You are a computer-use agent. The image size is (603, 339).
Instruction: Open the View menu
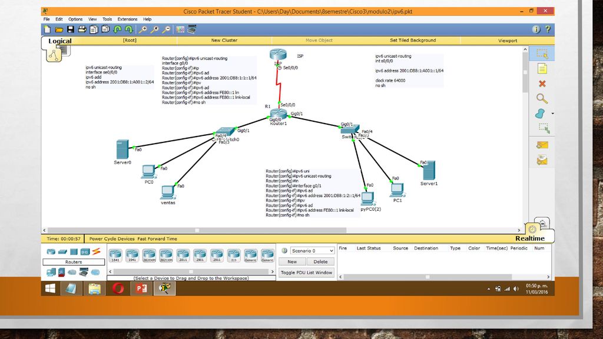92,19
